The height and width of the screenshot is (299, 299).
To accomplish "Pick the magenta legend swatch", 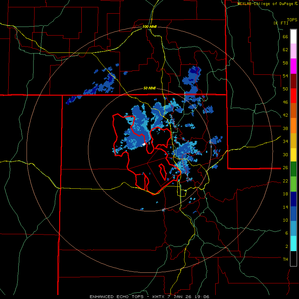I will pos(293,66).
